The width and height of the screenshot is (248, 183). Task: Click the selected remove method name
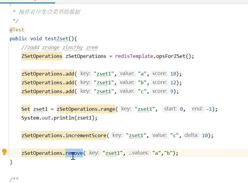(74, 153)
